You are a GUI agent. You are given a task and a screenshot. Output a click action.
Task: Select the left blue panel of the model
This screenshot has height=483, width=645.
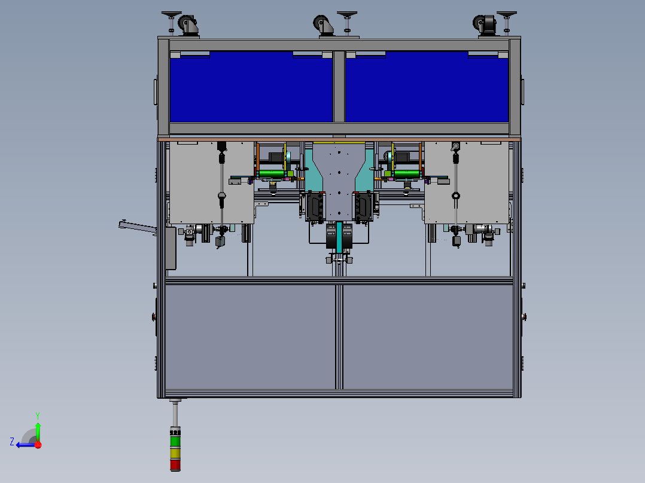tap(251, 89)
